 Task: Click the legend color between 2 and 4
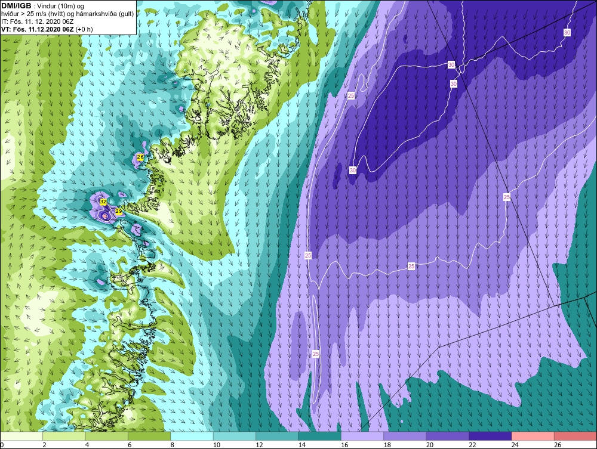point(64,436)
